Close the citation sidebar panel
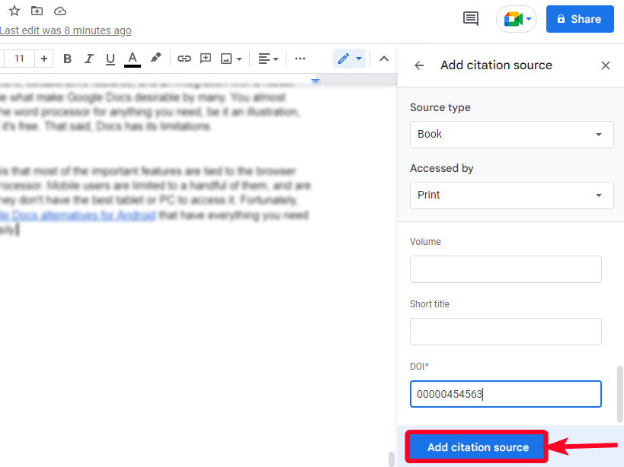Screen dimensions: 624x467 tap(605, 65)
